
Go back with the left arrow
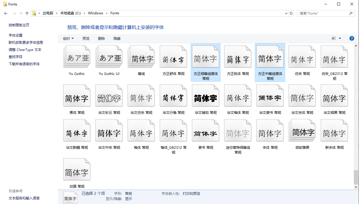[x=6, y=13]
